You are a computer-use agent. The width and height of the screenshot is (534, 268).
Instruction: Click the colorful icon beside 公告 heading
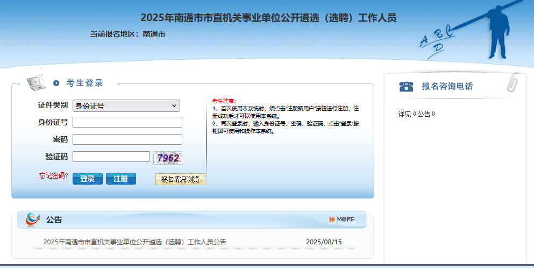33,220
